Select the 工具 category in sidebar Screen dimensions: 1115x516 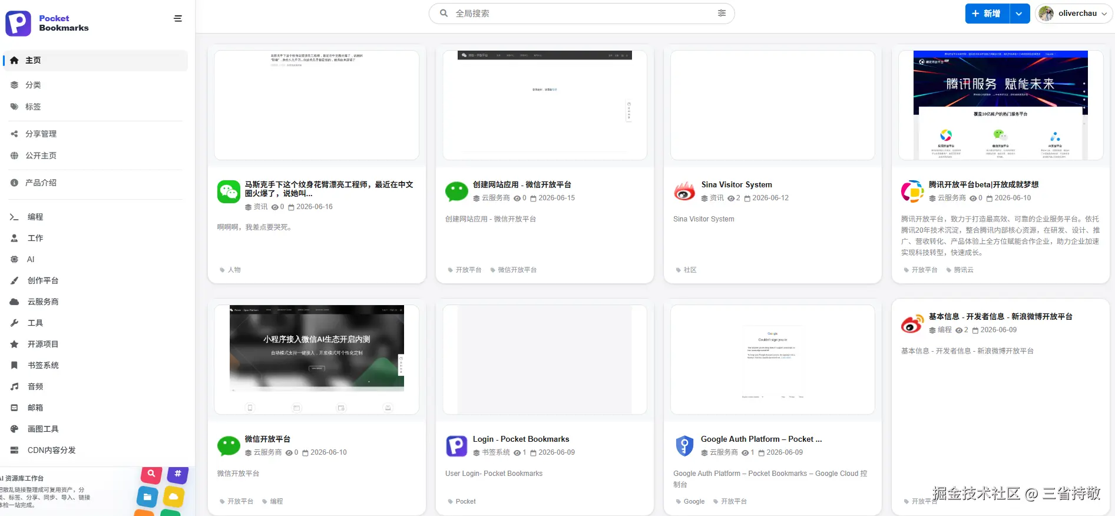[95, 323]
